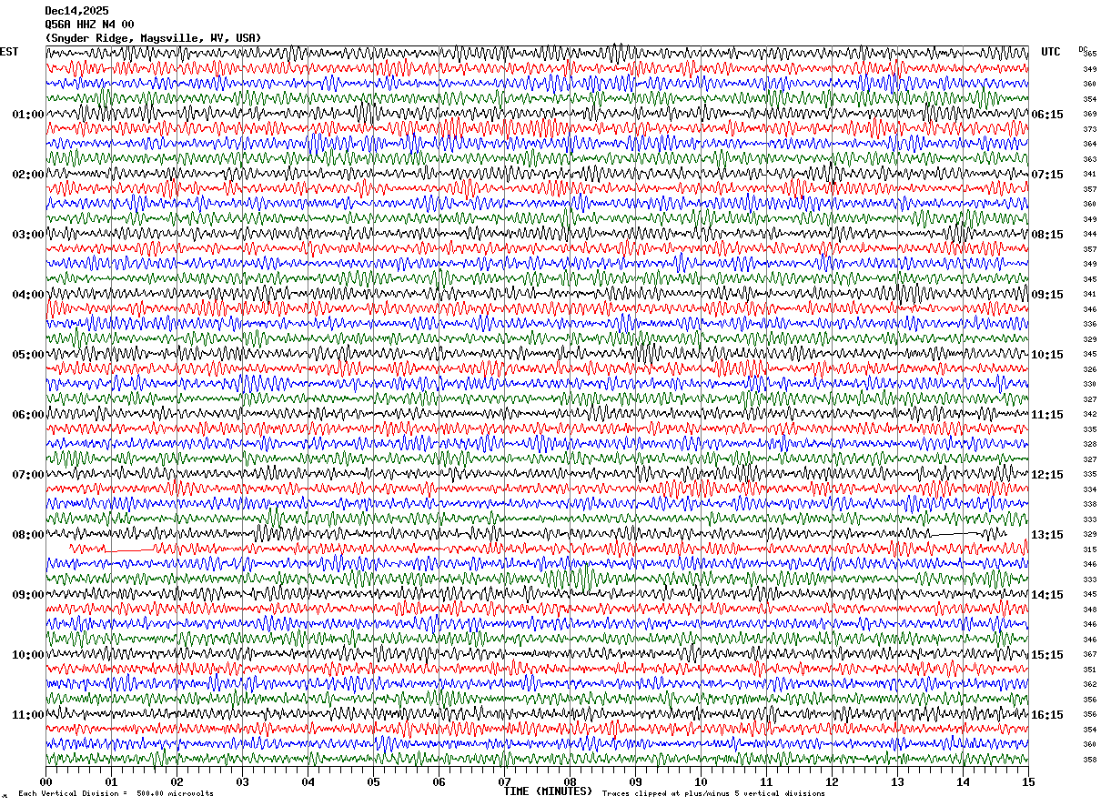Viewport: 1101px width, 806px height.
Task: Click the 11:15 UTC time label
Action: [1046, 415]
